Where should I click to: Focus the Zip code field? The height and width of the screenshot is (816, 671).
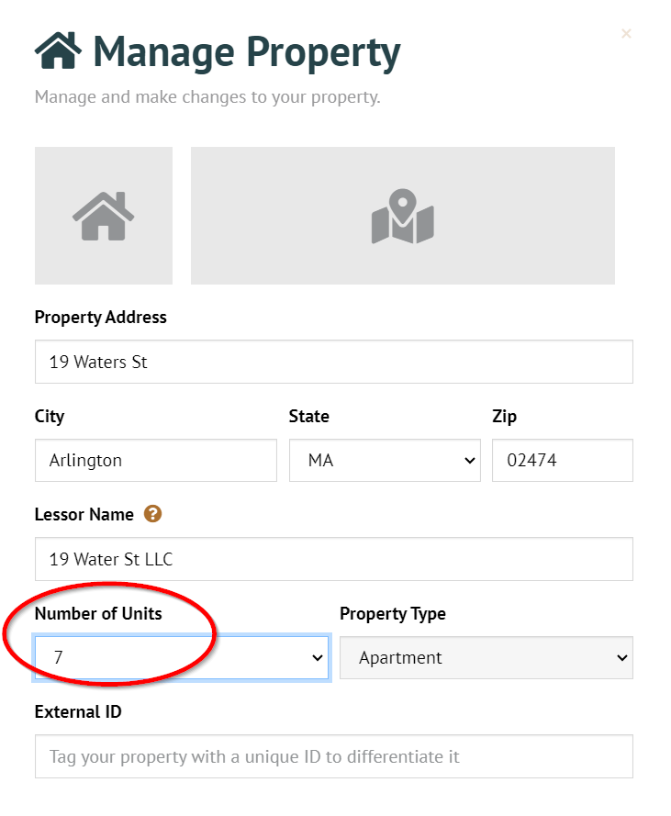pyautogui.click(x=562, y=460)
